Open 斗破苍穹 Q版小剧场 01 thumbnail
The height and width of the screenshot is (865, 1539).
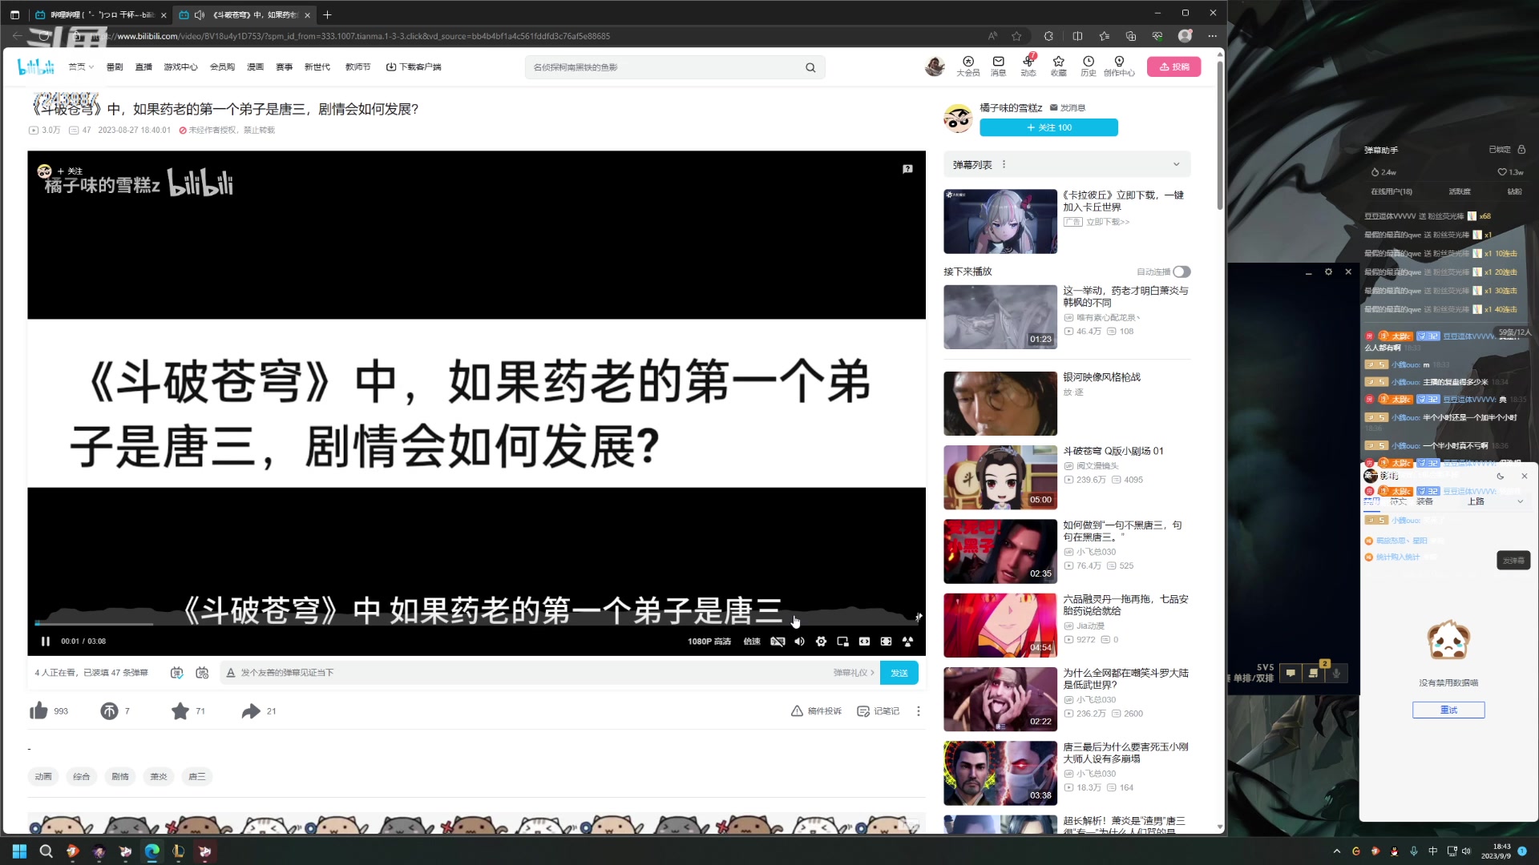1000,477
